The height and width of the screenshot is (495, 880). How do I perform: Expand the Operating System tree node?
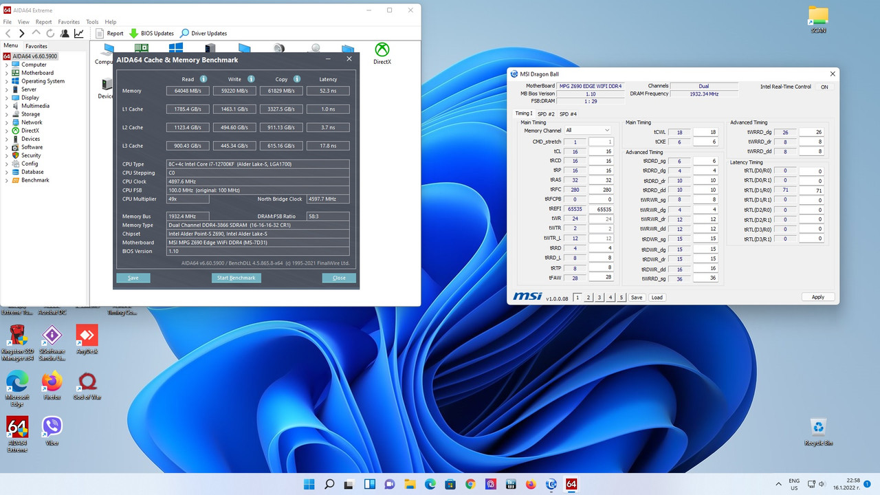pyautogui.click(x=7, y=81)
